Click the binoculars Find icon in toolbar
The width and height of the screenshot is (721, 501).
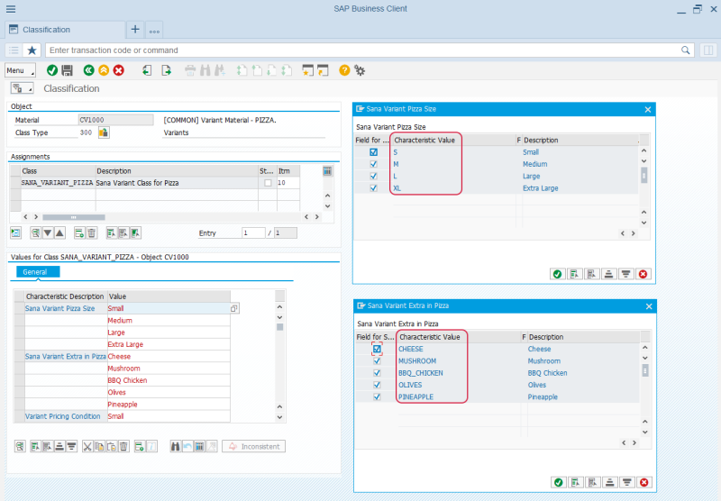coord(205,70)
